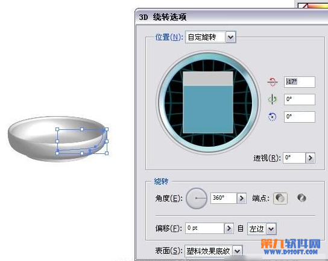Click the 360° angle input field

(x=224, y=198)
